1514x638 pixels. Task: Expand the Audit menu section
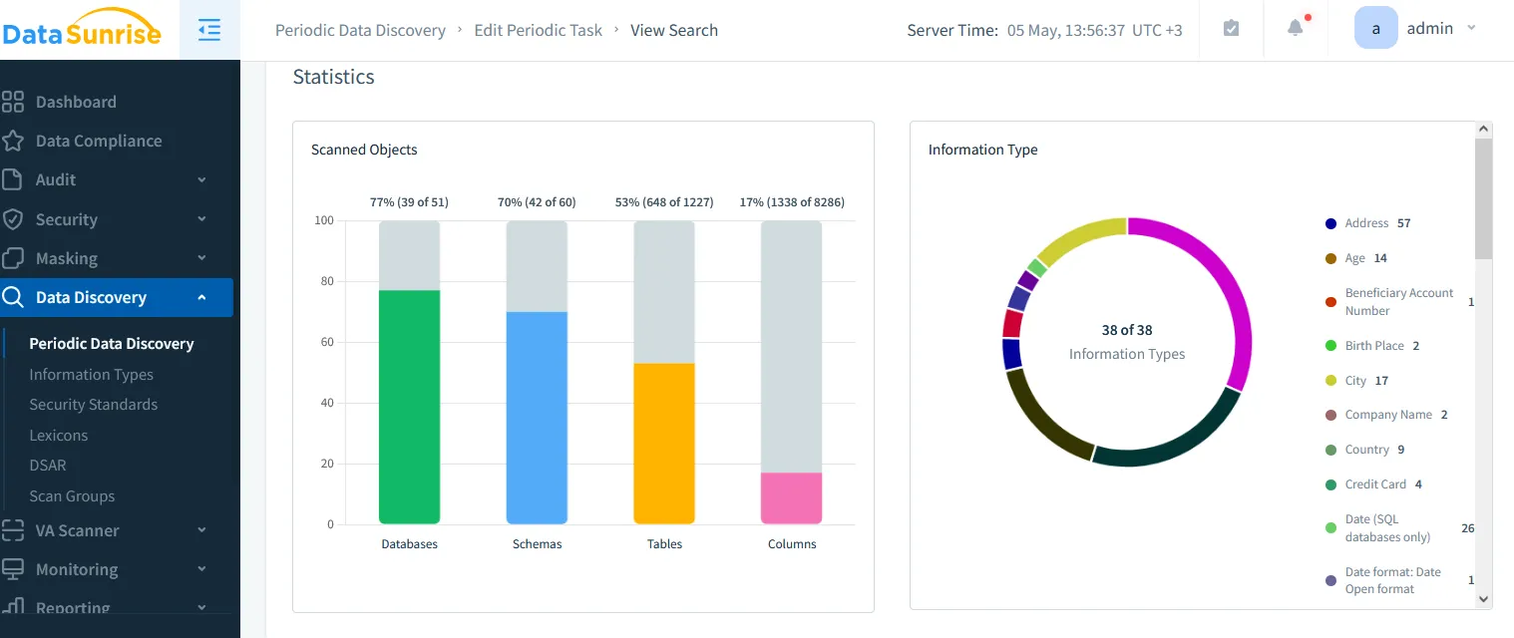201,180
